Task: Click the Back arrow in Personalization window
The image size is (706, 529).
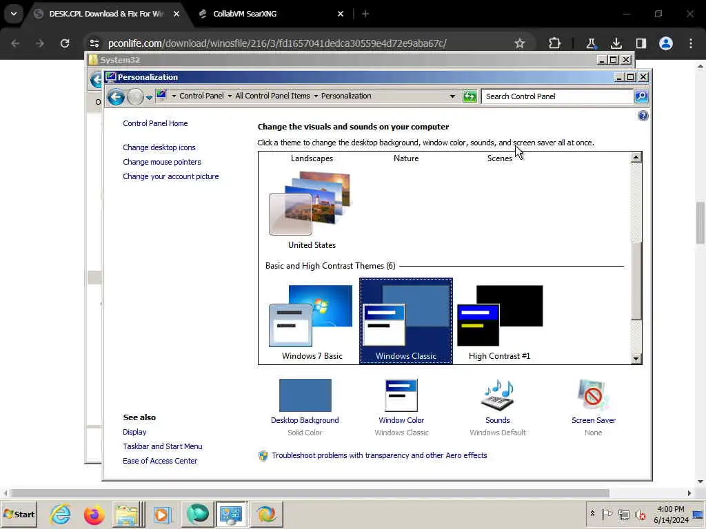Action: pyautogui.click(x=116, y=96)
